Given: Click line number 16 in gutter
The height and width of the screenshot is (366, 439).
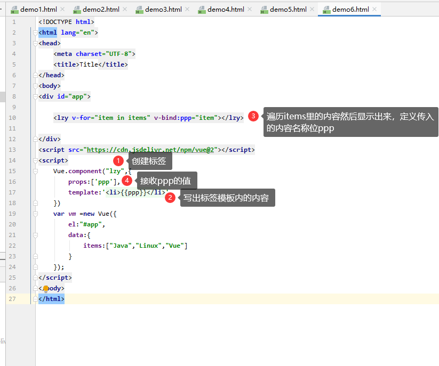Looking at the screenshot, I should click(12, 182).
